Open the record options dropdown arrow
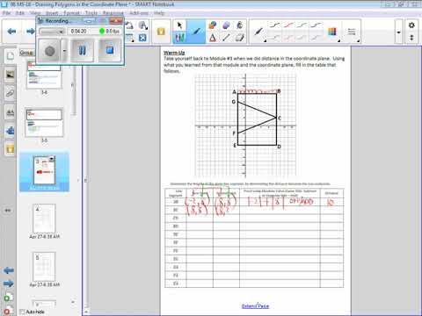Viewport: 422px width, 316px height. point(64,51)
